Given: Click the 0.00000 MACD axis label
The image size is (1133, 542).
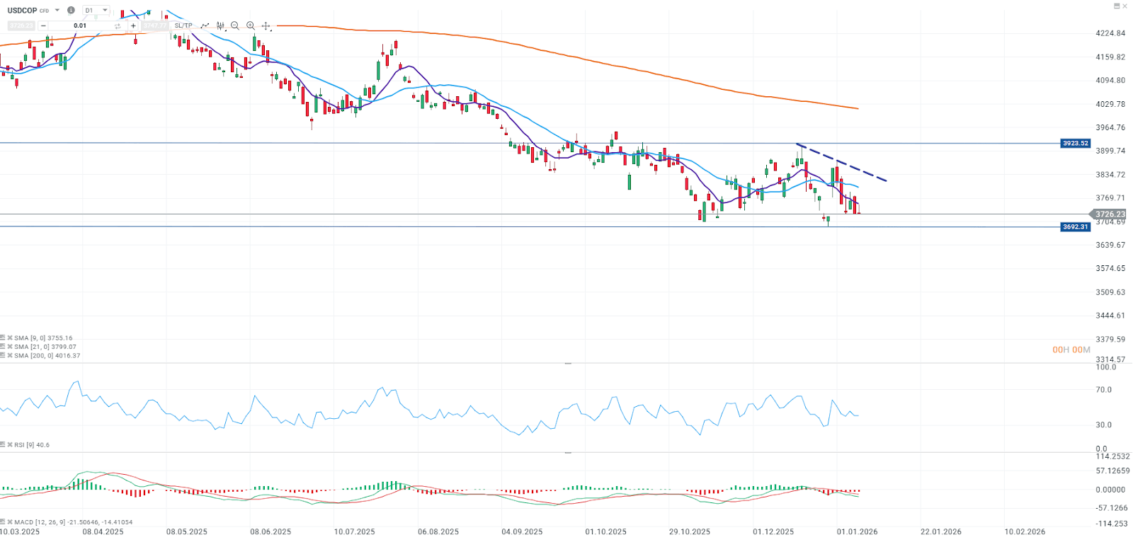Looking at the screenshot, I should click(1110, 490).
